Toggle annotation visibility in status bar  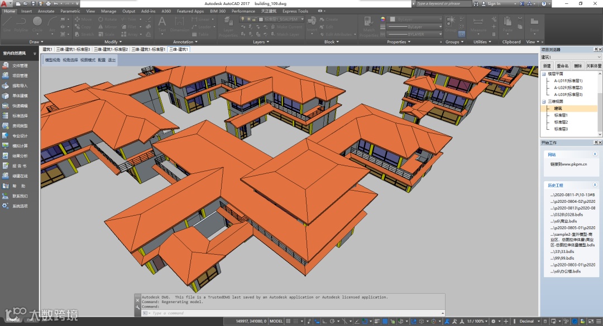pyautogui.click(x=447, y=321)
